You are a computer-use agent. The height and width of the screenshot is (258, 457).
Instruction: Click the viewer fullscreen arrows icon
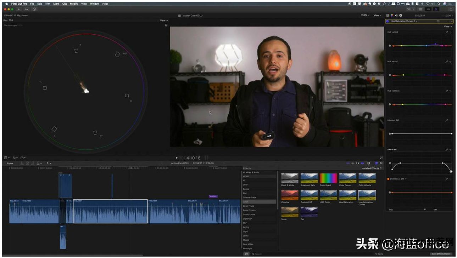(x=381, y=158)
